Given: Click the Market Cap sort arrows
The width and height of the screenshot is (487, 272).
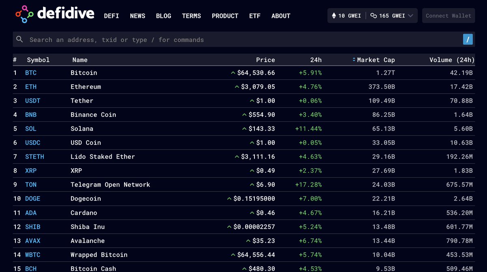Looking at the screenshot, I should (354, 60).
